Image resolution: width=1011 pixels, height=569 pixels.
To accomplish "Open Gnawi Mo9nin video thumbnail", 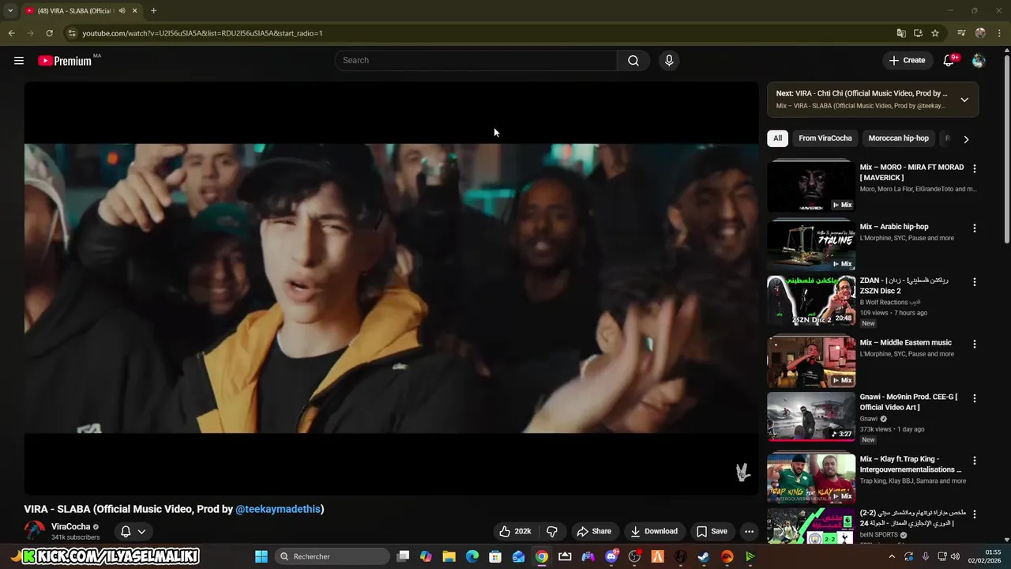I will [x=811, y=416].
